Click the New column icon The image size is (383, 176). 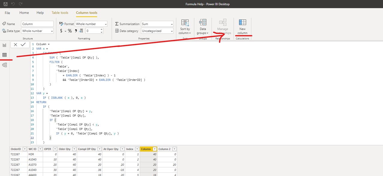click(x=242, y=22)
